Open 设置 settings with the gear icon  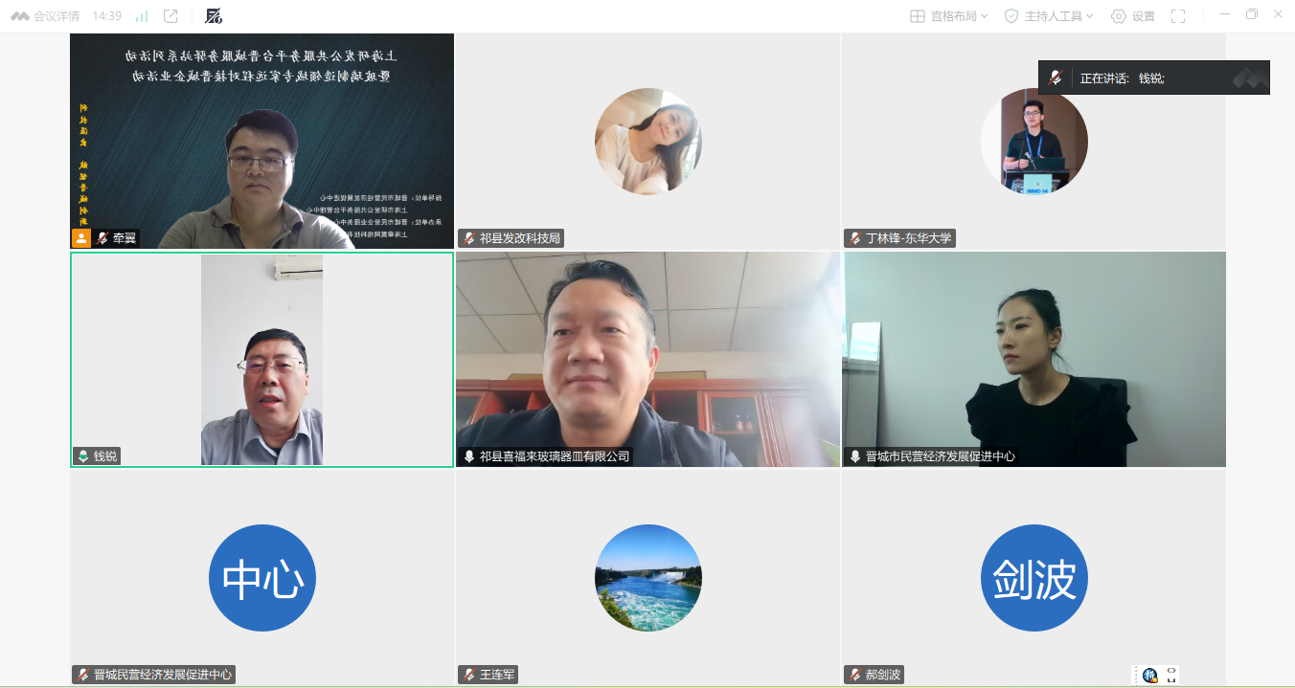pyautogui.click(x=1132, y=16)
